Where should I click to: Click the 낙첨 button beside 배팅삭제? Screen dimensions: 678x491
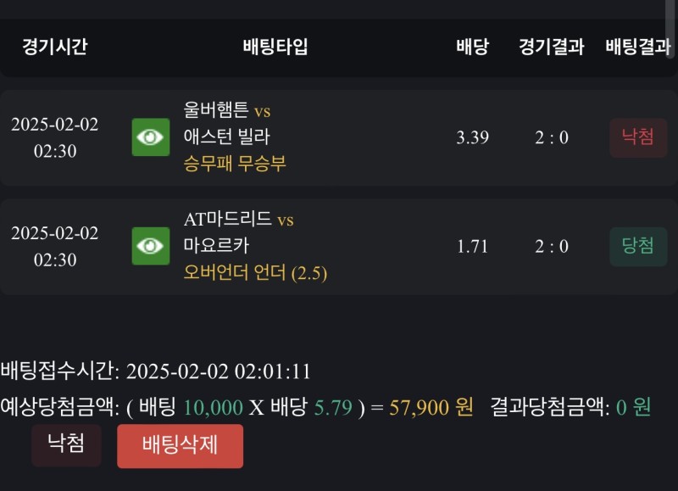66,445
